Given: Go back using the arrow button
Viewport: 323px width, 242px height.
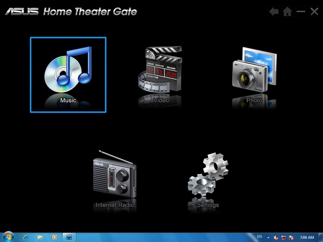Looking at the screenshot, I should 274,12.
